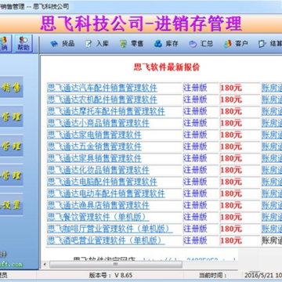The width and height of the screenshot is (282, 282).
Task: Open 思飞酒吧营业管理软件（单机版） link
Action: [x=106, y=240]
